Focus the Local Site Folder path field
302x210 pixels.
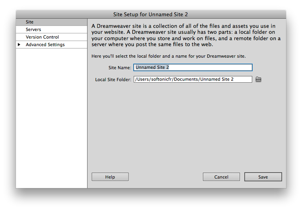click(193, 79)
